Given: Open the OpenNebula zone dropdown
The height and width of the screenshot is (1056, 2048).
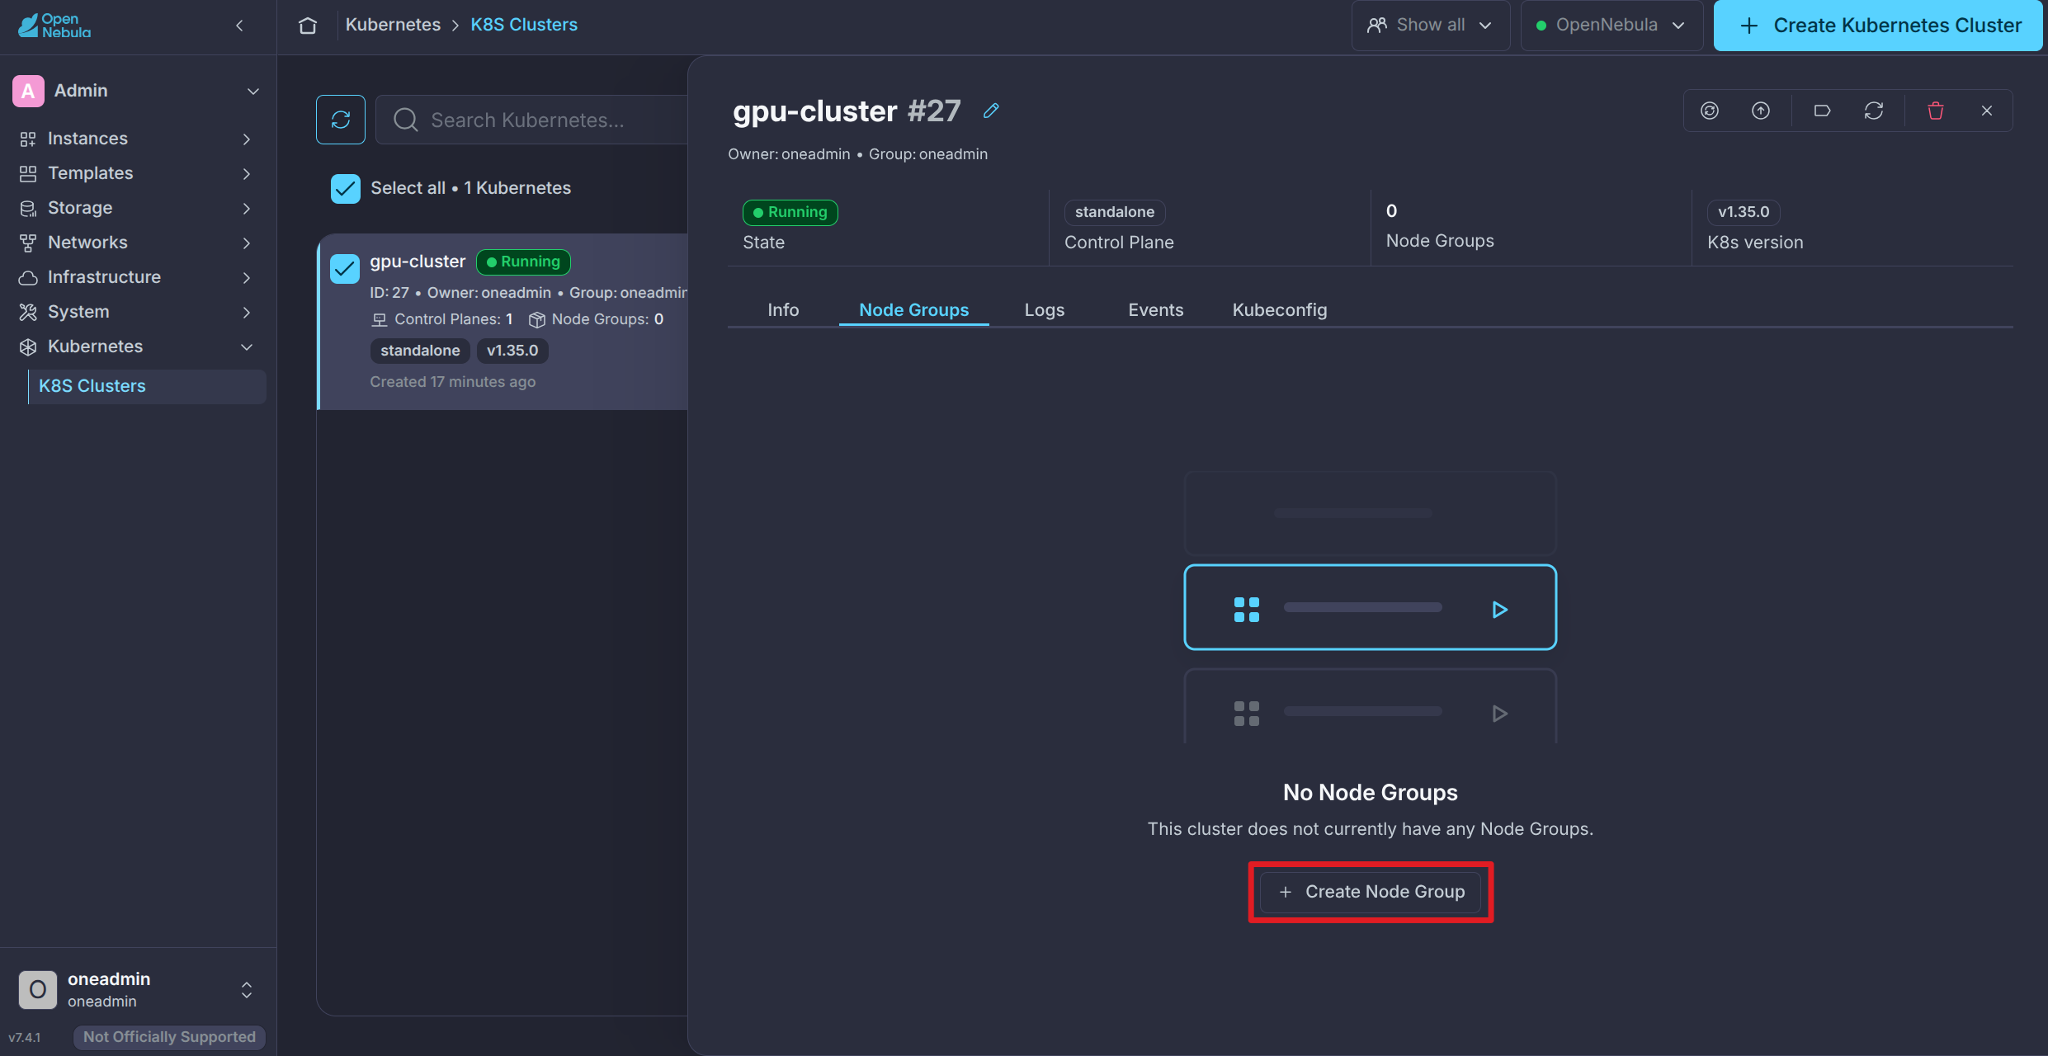Looking at the screenshot, I should click(x=1612, y=26).
